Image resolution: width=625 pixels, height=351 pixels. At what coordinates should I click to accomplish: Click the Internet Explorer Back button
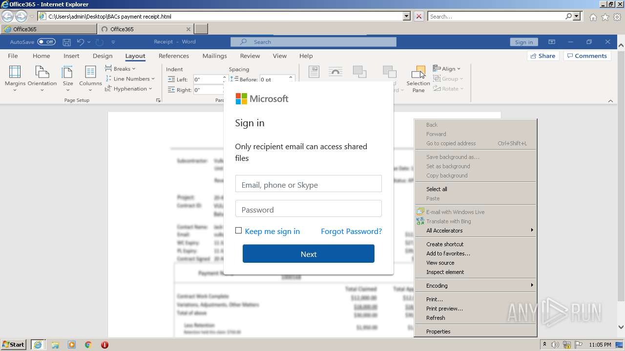click(8, 17)
